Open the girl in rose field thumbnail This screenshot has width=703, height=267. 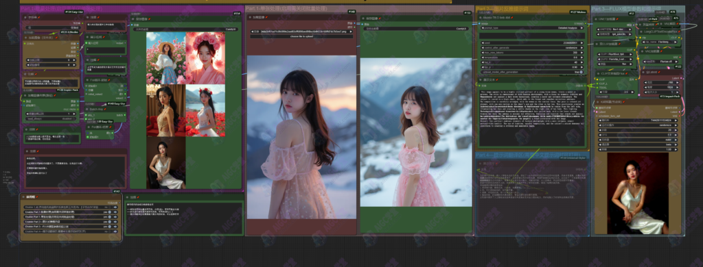(x=166, y=58)
